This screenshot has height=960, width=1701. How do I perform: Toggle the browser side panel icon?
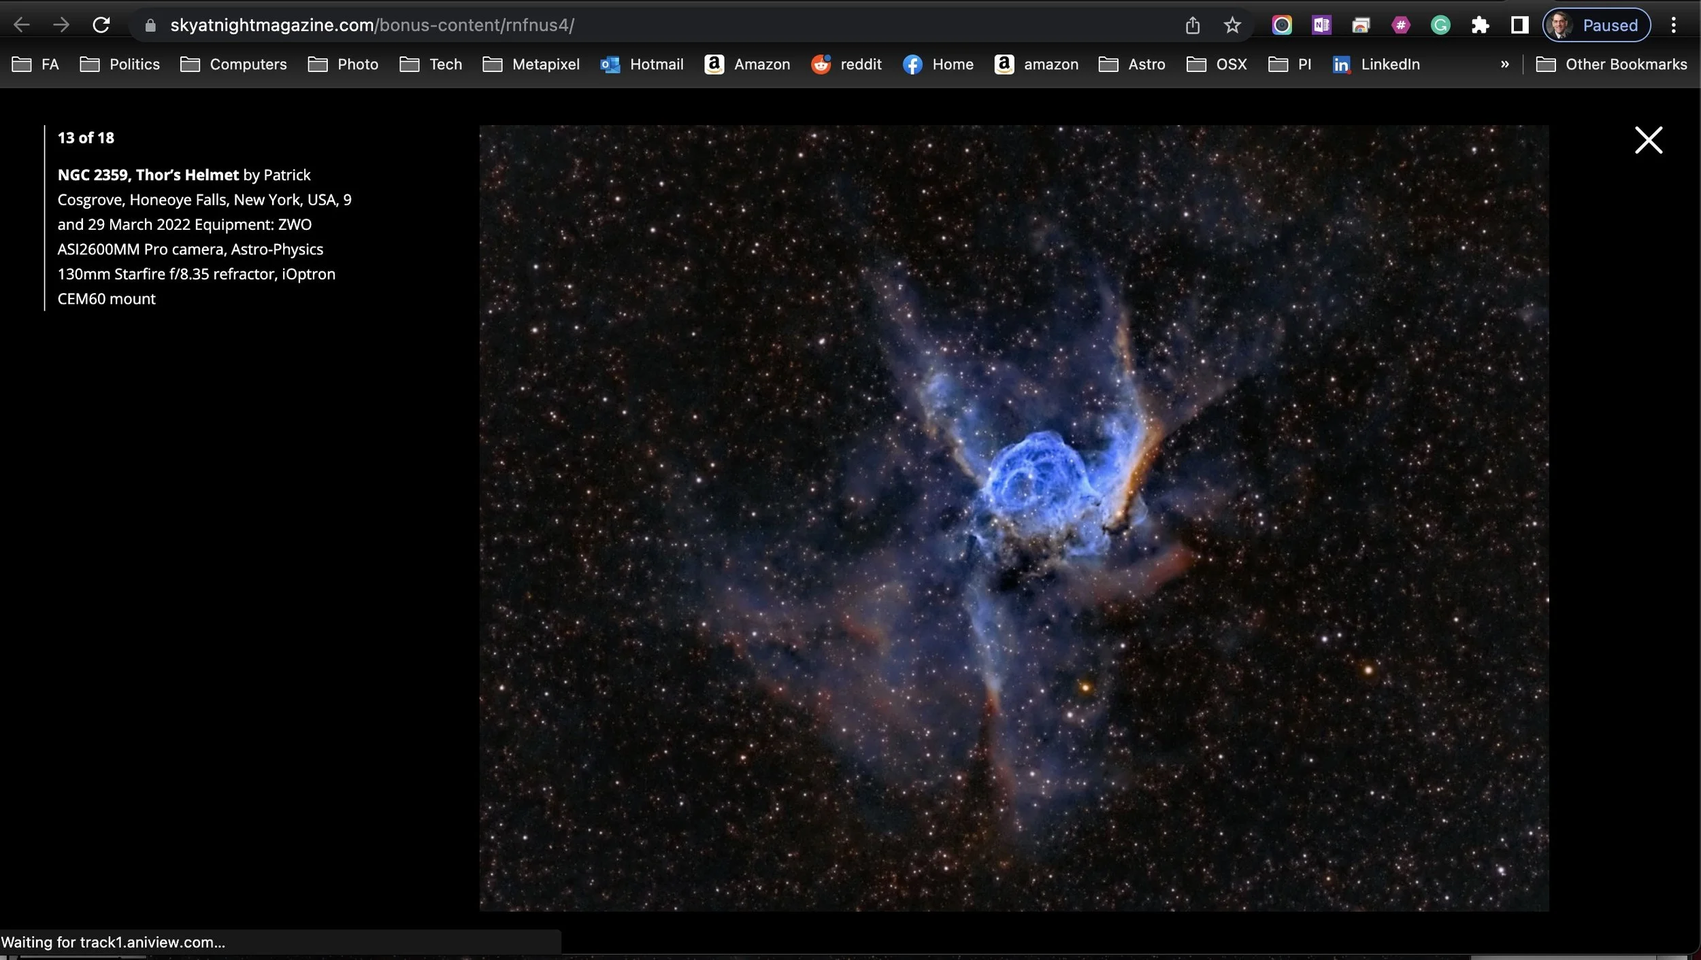coord(1519,25)
